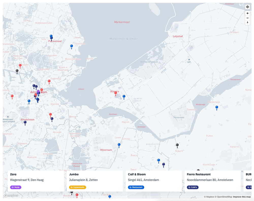The width and height of the screenshot is (254, 201).
Task: Reset map bearing with compass button
Action: pos(247,23)
